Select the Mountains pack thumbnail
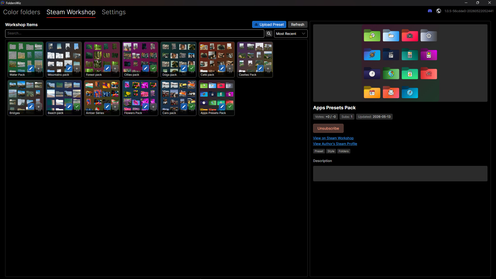 pyautogui.click(x=64, y=60)
